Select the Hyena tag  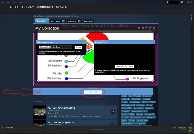point(149,105)
